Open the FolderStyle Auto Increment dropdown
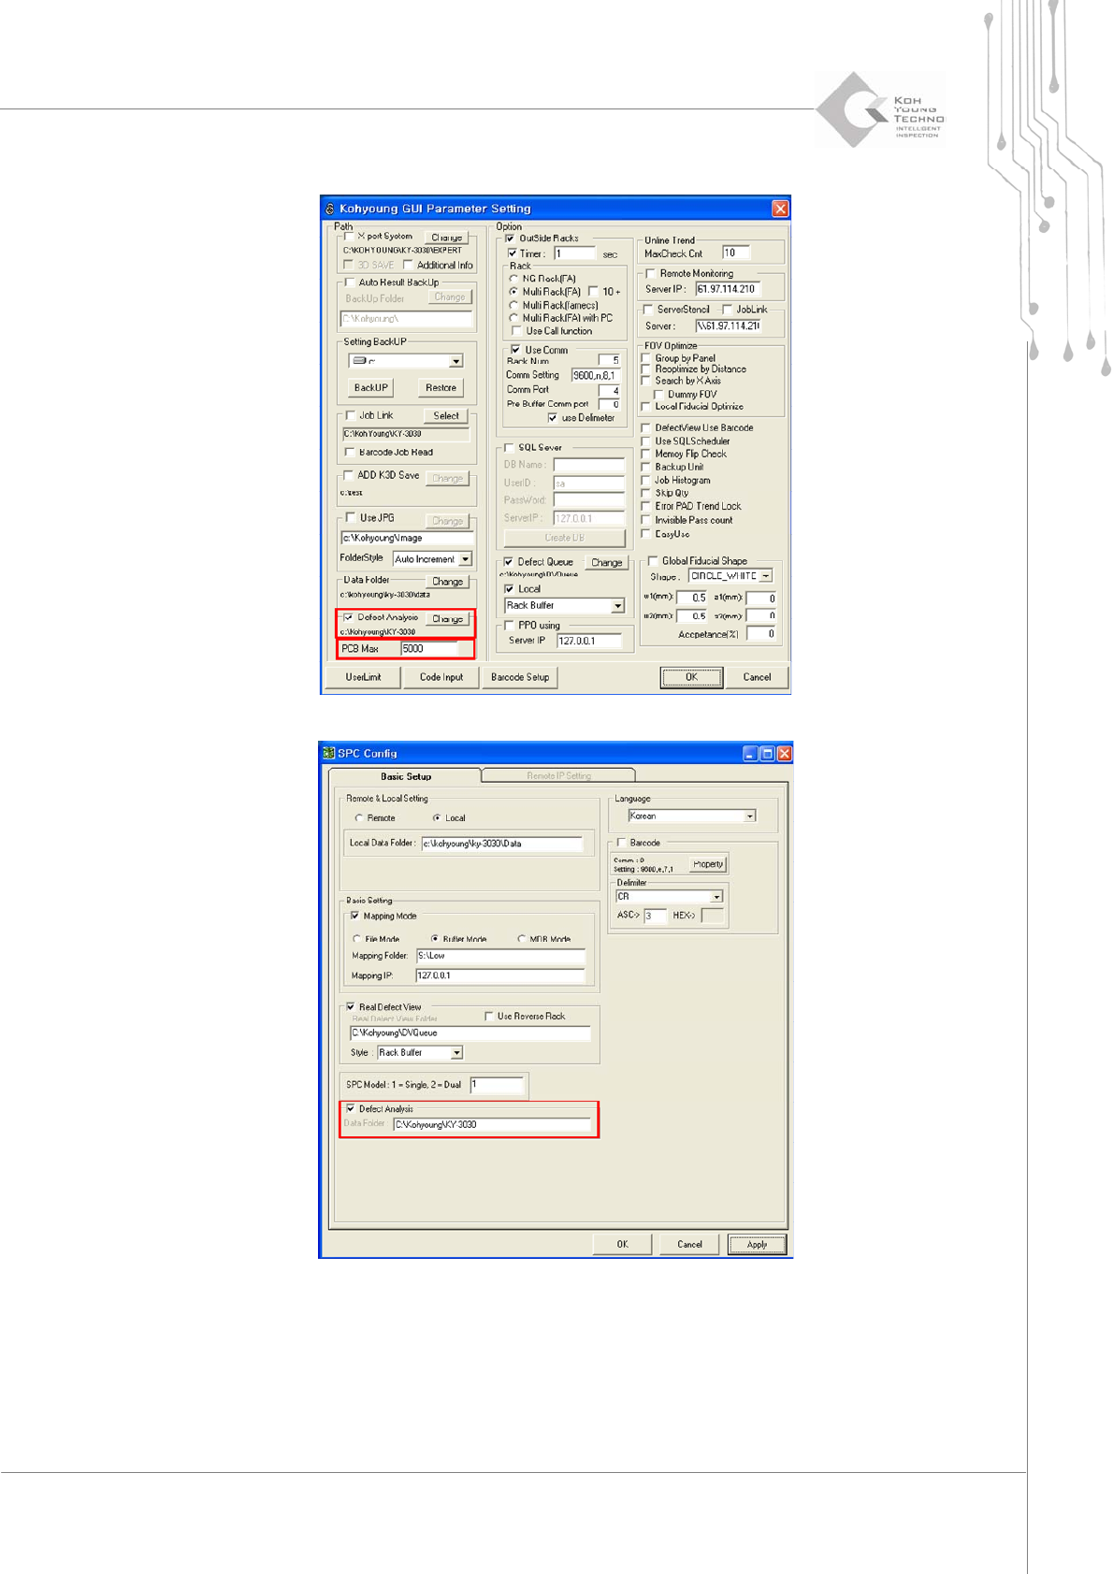This screenshot has width=1113, height=1574. pyautogui.click(x=465, y=559)
